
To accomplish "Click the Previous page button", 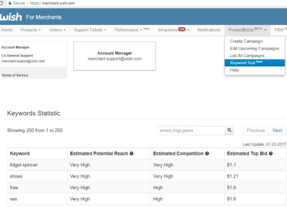I will (256, 130).
